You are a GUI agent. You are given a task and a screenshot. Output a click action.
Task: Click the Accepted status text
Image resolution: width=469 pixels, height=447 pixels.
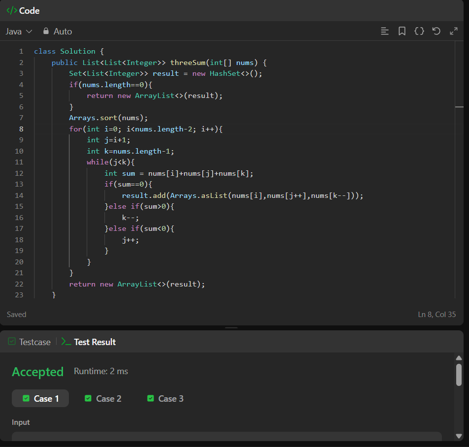38,372
